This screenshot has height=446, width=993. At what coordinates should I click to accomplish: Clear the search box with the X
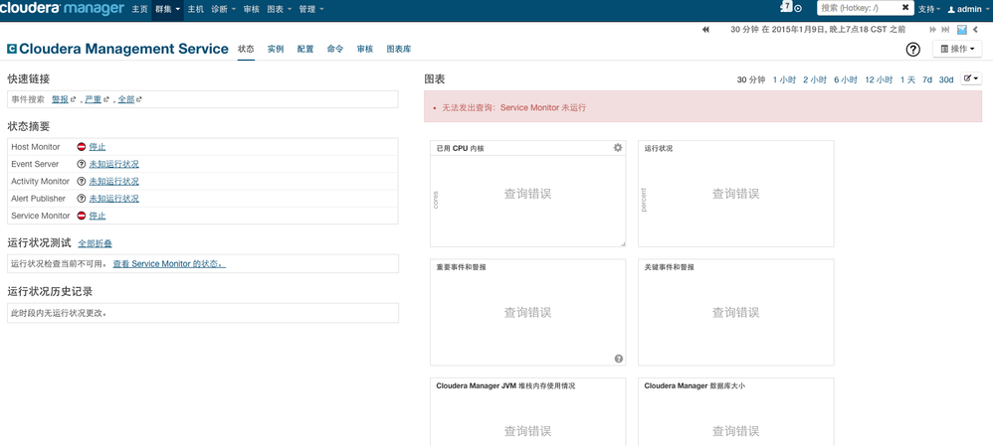tap(905, 8)
